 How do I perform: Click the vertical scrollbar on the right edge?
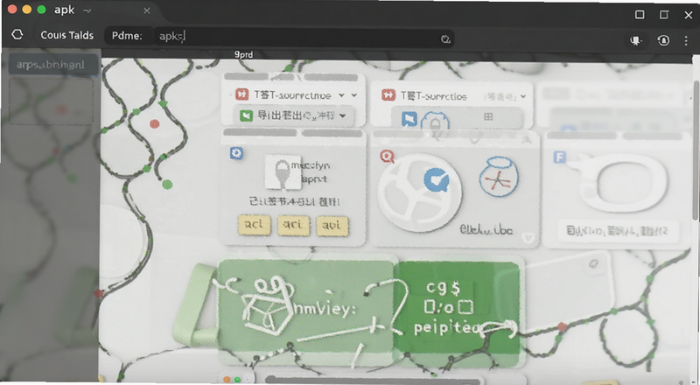[x=696, y=150]
